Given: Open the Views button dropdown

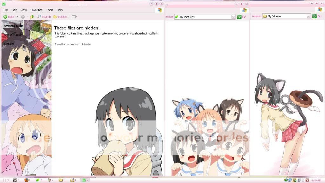Looking at the screenshot, I should click(x=74, y=17).
